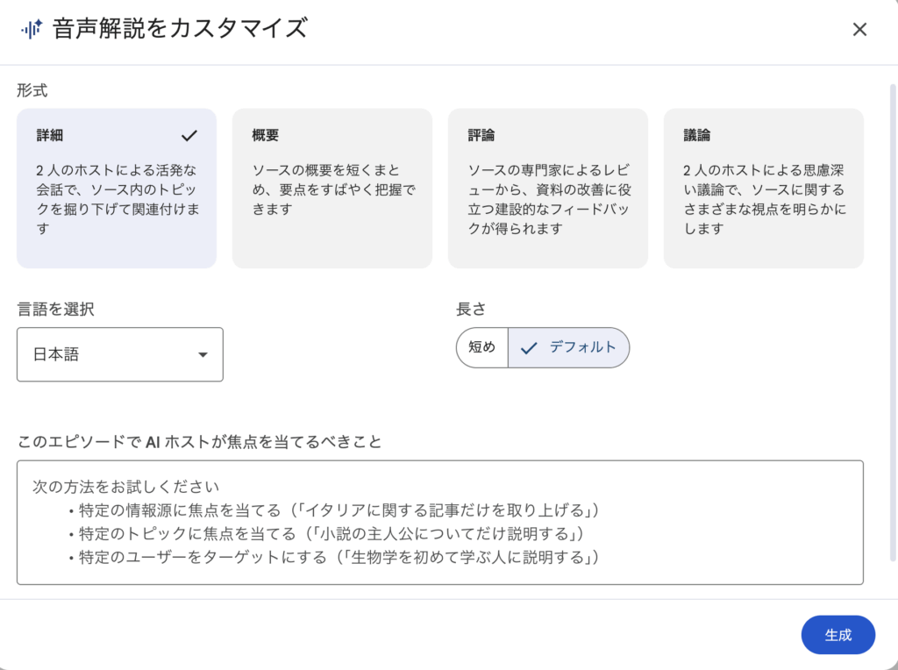Click the audio sparkle icon in the header

click(x=32, y=29)
